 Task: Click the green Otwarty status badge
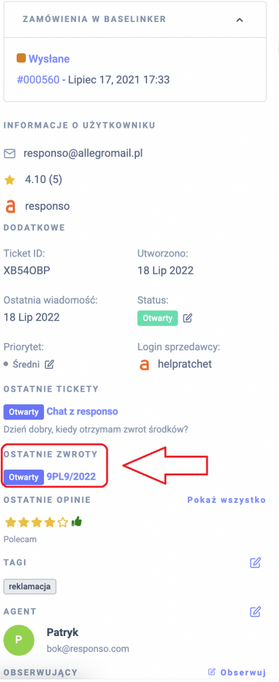tap(158, 318)
